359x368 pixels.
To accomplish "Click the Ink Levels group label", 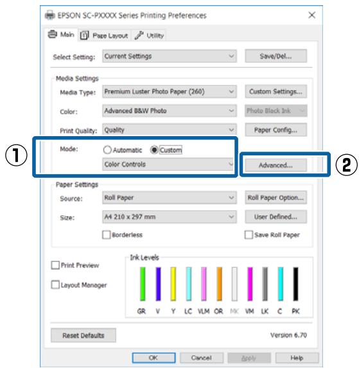I will point(144,258).
